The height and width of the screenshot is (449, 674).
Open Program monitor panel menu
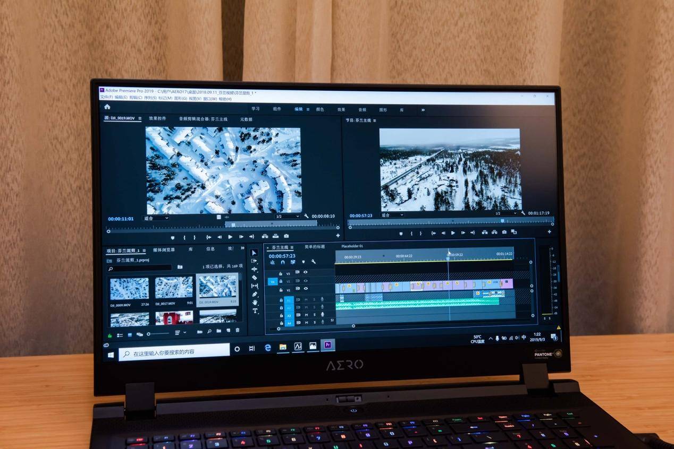tap(374, 120)
